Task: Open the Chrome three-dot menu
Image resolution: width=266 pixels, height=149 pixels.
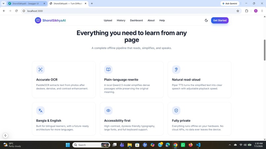Action: 262,11
